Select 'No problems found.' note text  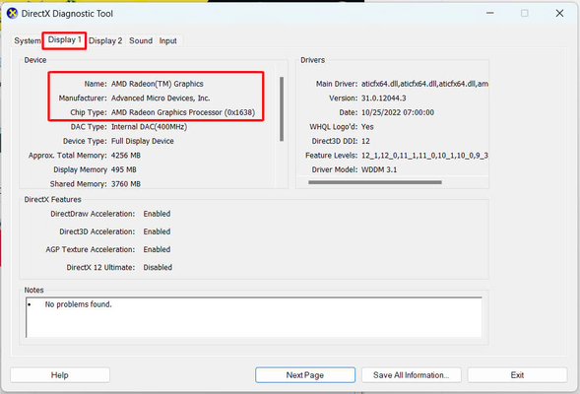[x=78, y=304]
